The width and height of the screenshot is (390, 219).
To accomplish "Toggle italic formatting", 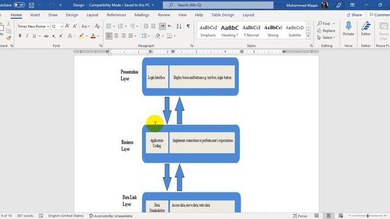I will [27, 36].
